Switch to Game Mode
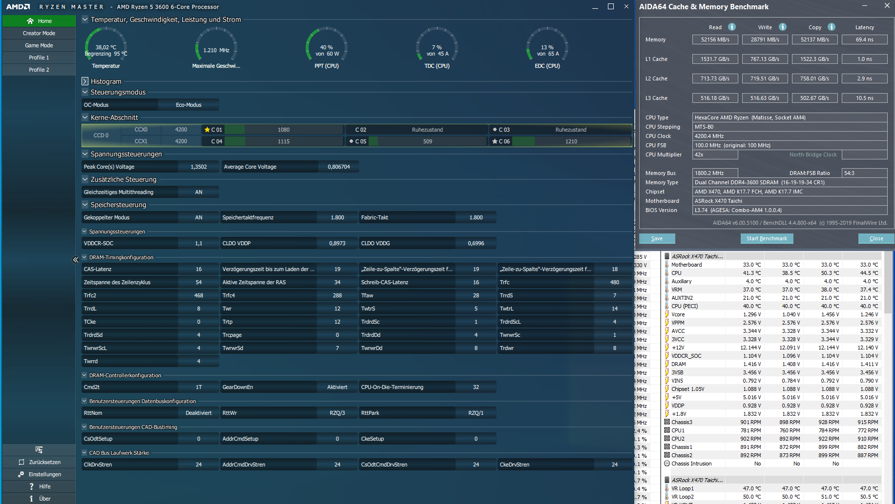The height and width of the screenshot is (504, 895). [x=39, y=45]
